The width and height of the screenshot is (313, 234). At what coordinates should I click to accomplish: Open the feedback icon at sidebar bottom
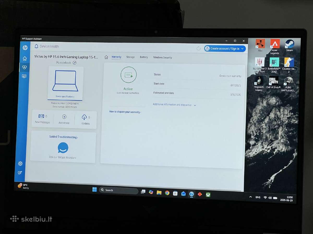click(x=20, y=173)
